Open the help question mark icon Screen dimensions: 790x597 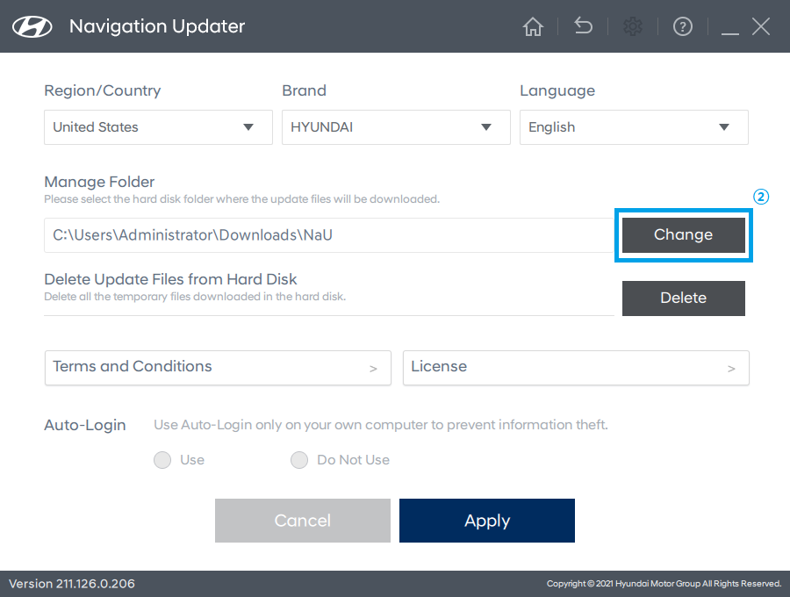683,26
